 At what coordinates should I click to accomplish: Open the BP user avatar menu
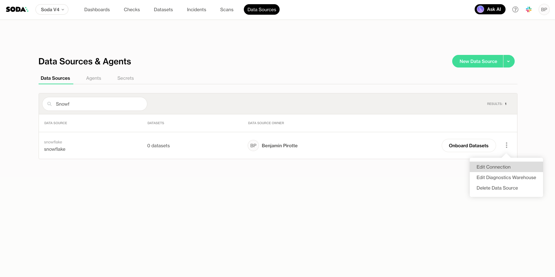[x=544, y=9]
